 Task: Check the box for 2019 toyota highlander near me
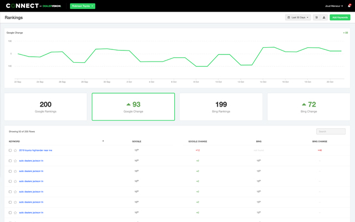[10, 150]
